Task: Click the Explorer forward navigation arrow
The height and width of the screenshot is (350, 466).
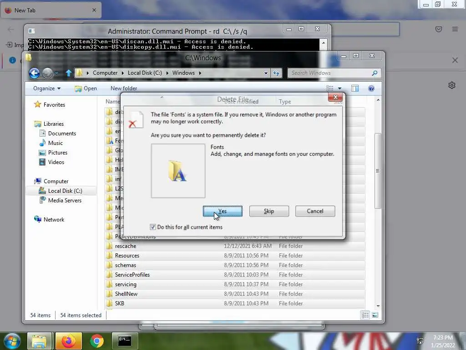Action: 47,73
